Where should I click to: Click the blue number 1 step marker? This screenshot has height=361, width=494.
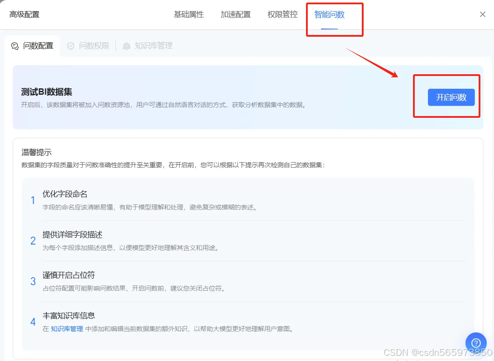pyautogui.click(x=33, y=200)
